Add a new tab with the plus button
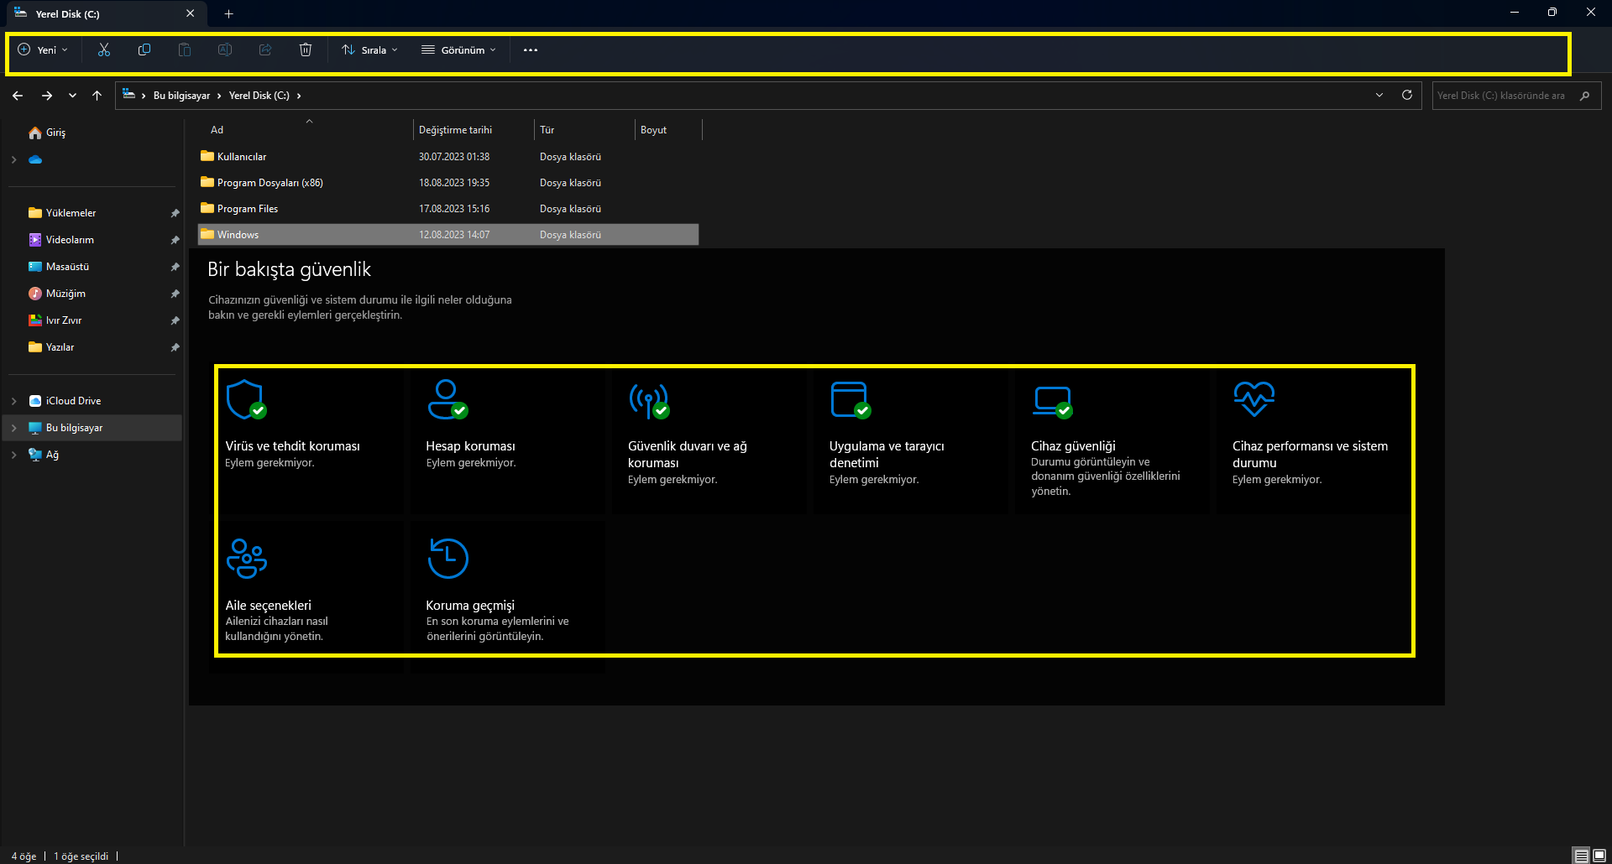 (x=228, y=13)
